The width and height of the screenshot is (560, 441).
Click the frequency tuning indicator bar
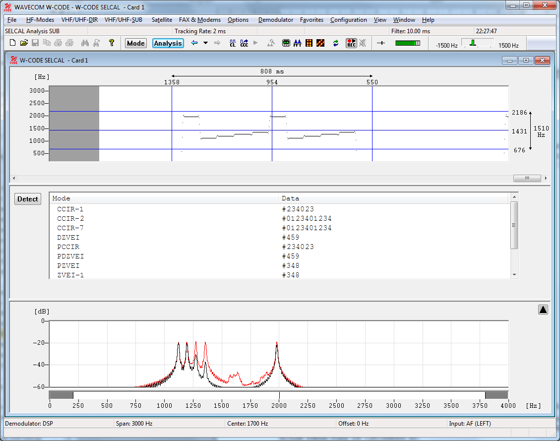click(478, 43)
